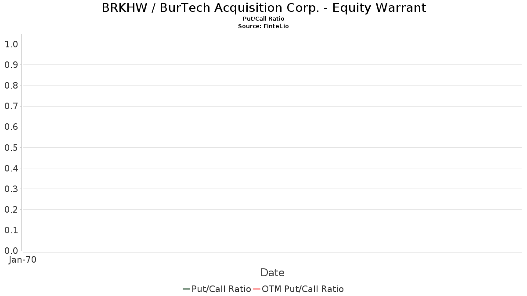Screen dimensions: 527x296
Task: Toggle the OTM Put/Call Ratio legend label
Action: [303, 289]
